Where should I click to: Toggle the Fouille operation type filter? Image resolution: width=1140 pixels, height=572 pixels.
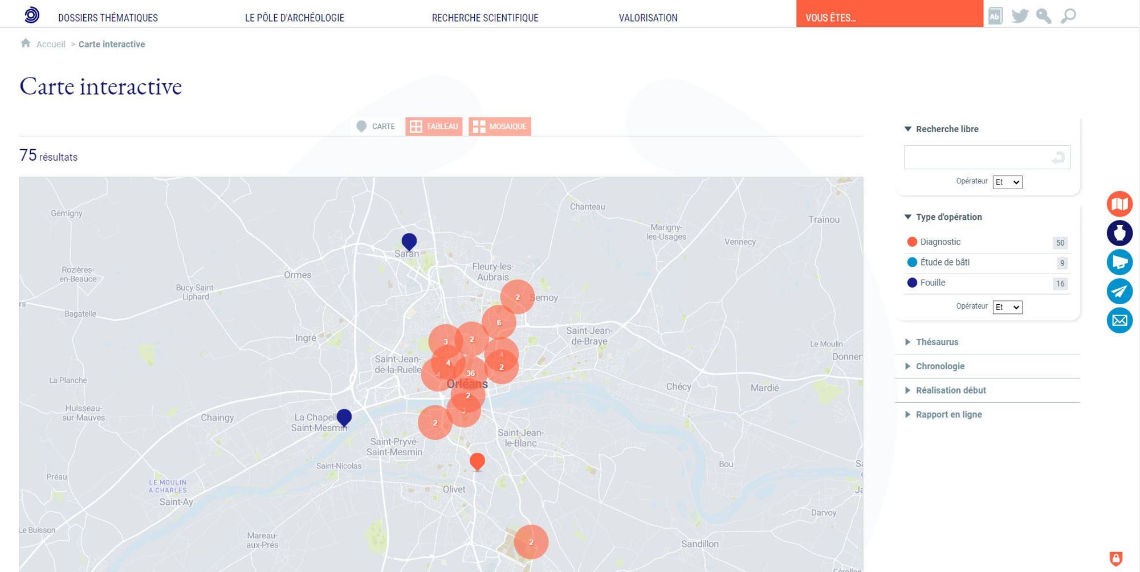coord(987,283)
